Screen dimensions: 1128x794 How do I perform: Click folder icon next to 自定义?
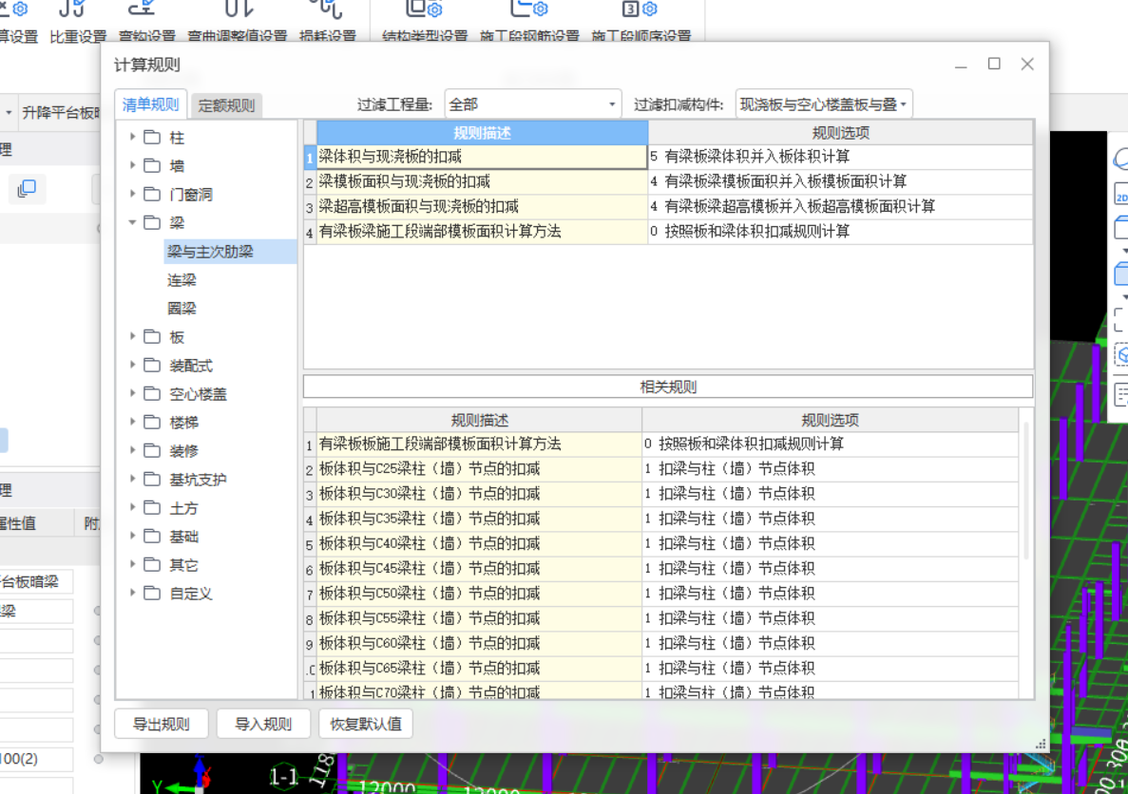pos(152,594)
